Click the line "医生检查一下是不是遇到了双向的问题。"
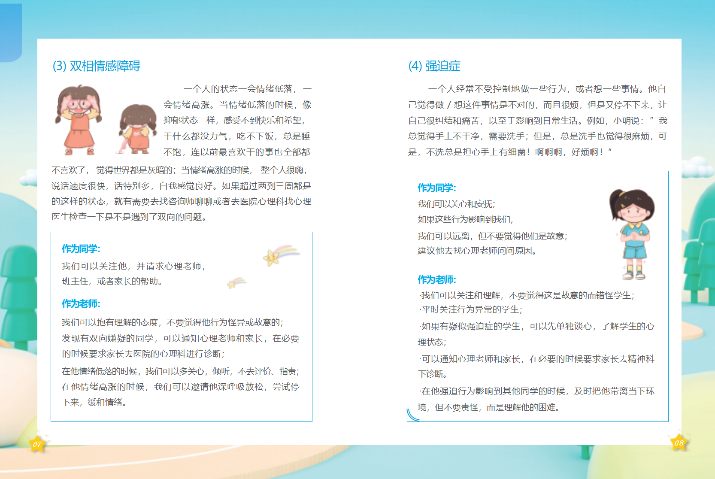715x479 pixels. [130, 217]
